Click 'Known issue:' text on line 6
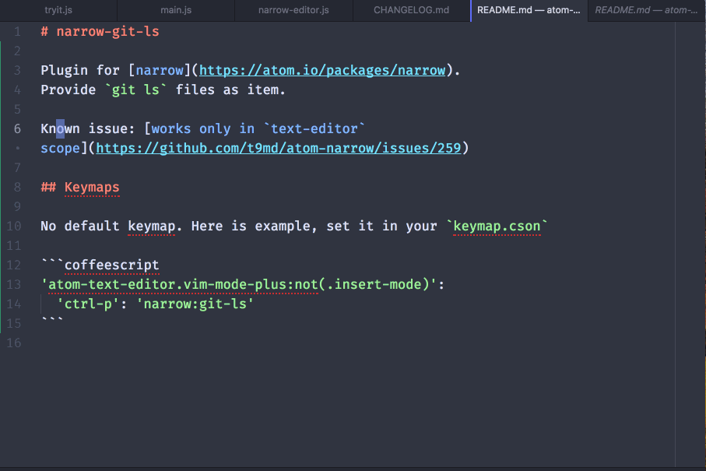Screen dimensions: 706x471 (88, 128)
